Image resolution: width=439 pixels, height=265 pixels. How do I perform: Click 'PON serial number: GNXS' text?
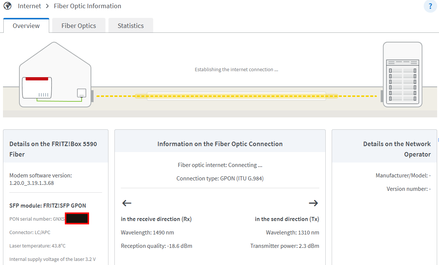pyautogui.click(x=37, y=219)
